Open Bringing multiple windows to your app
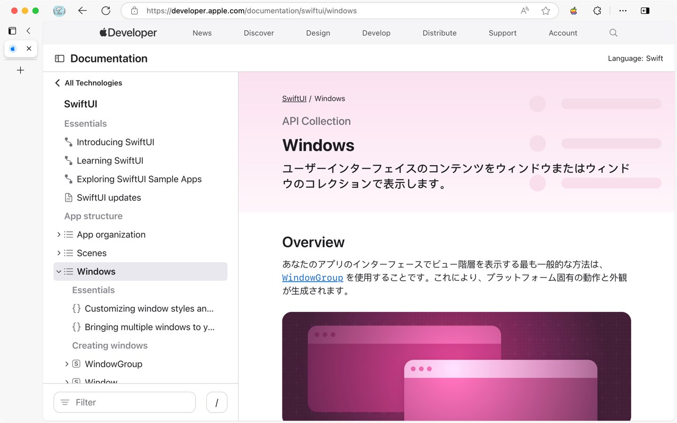Screen dimensions: 677x423 150,327
